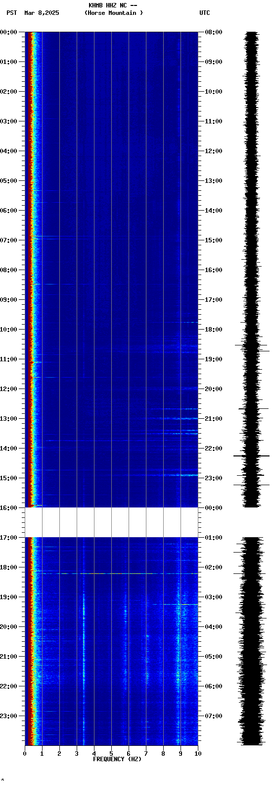Click the 07:00 PST time label
This screenshot has height=785, width=273.
[8, 240]
